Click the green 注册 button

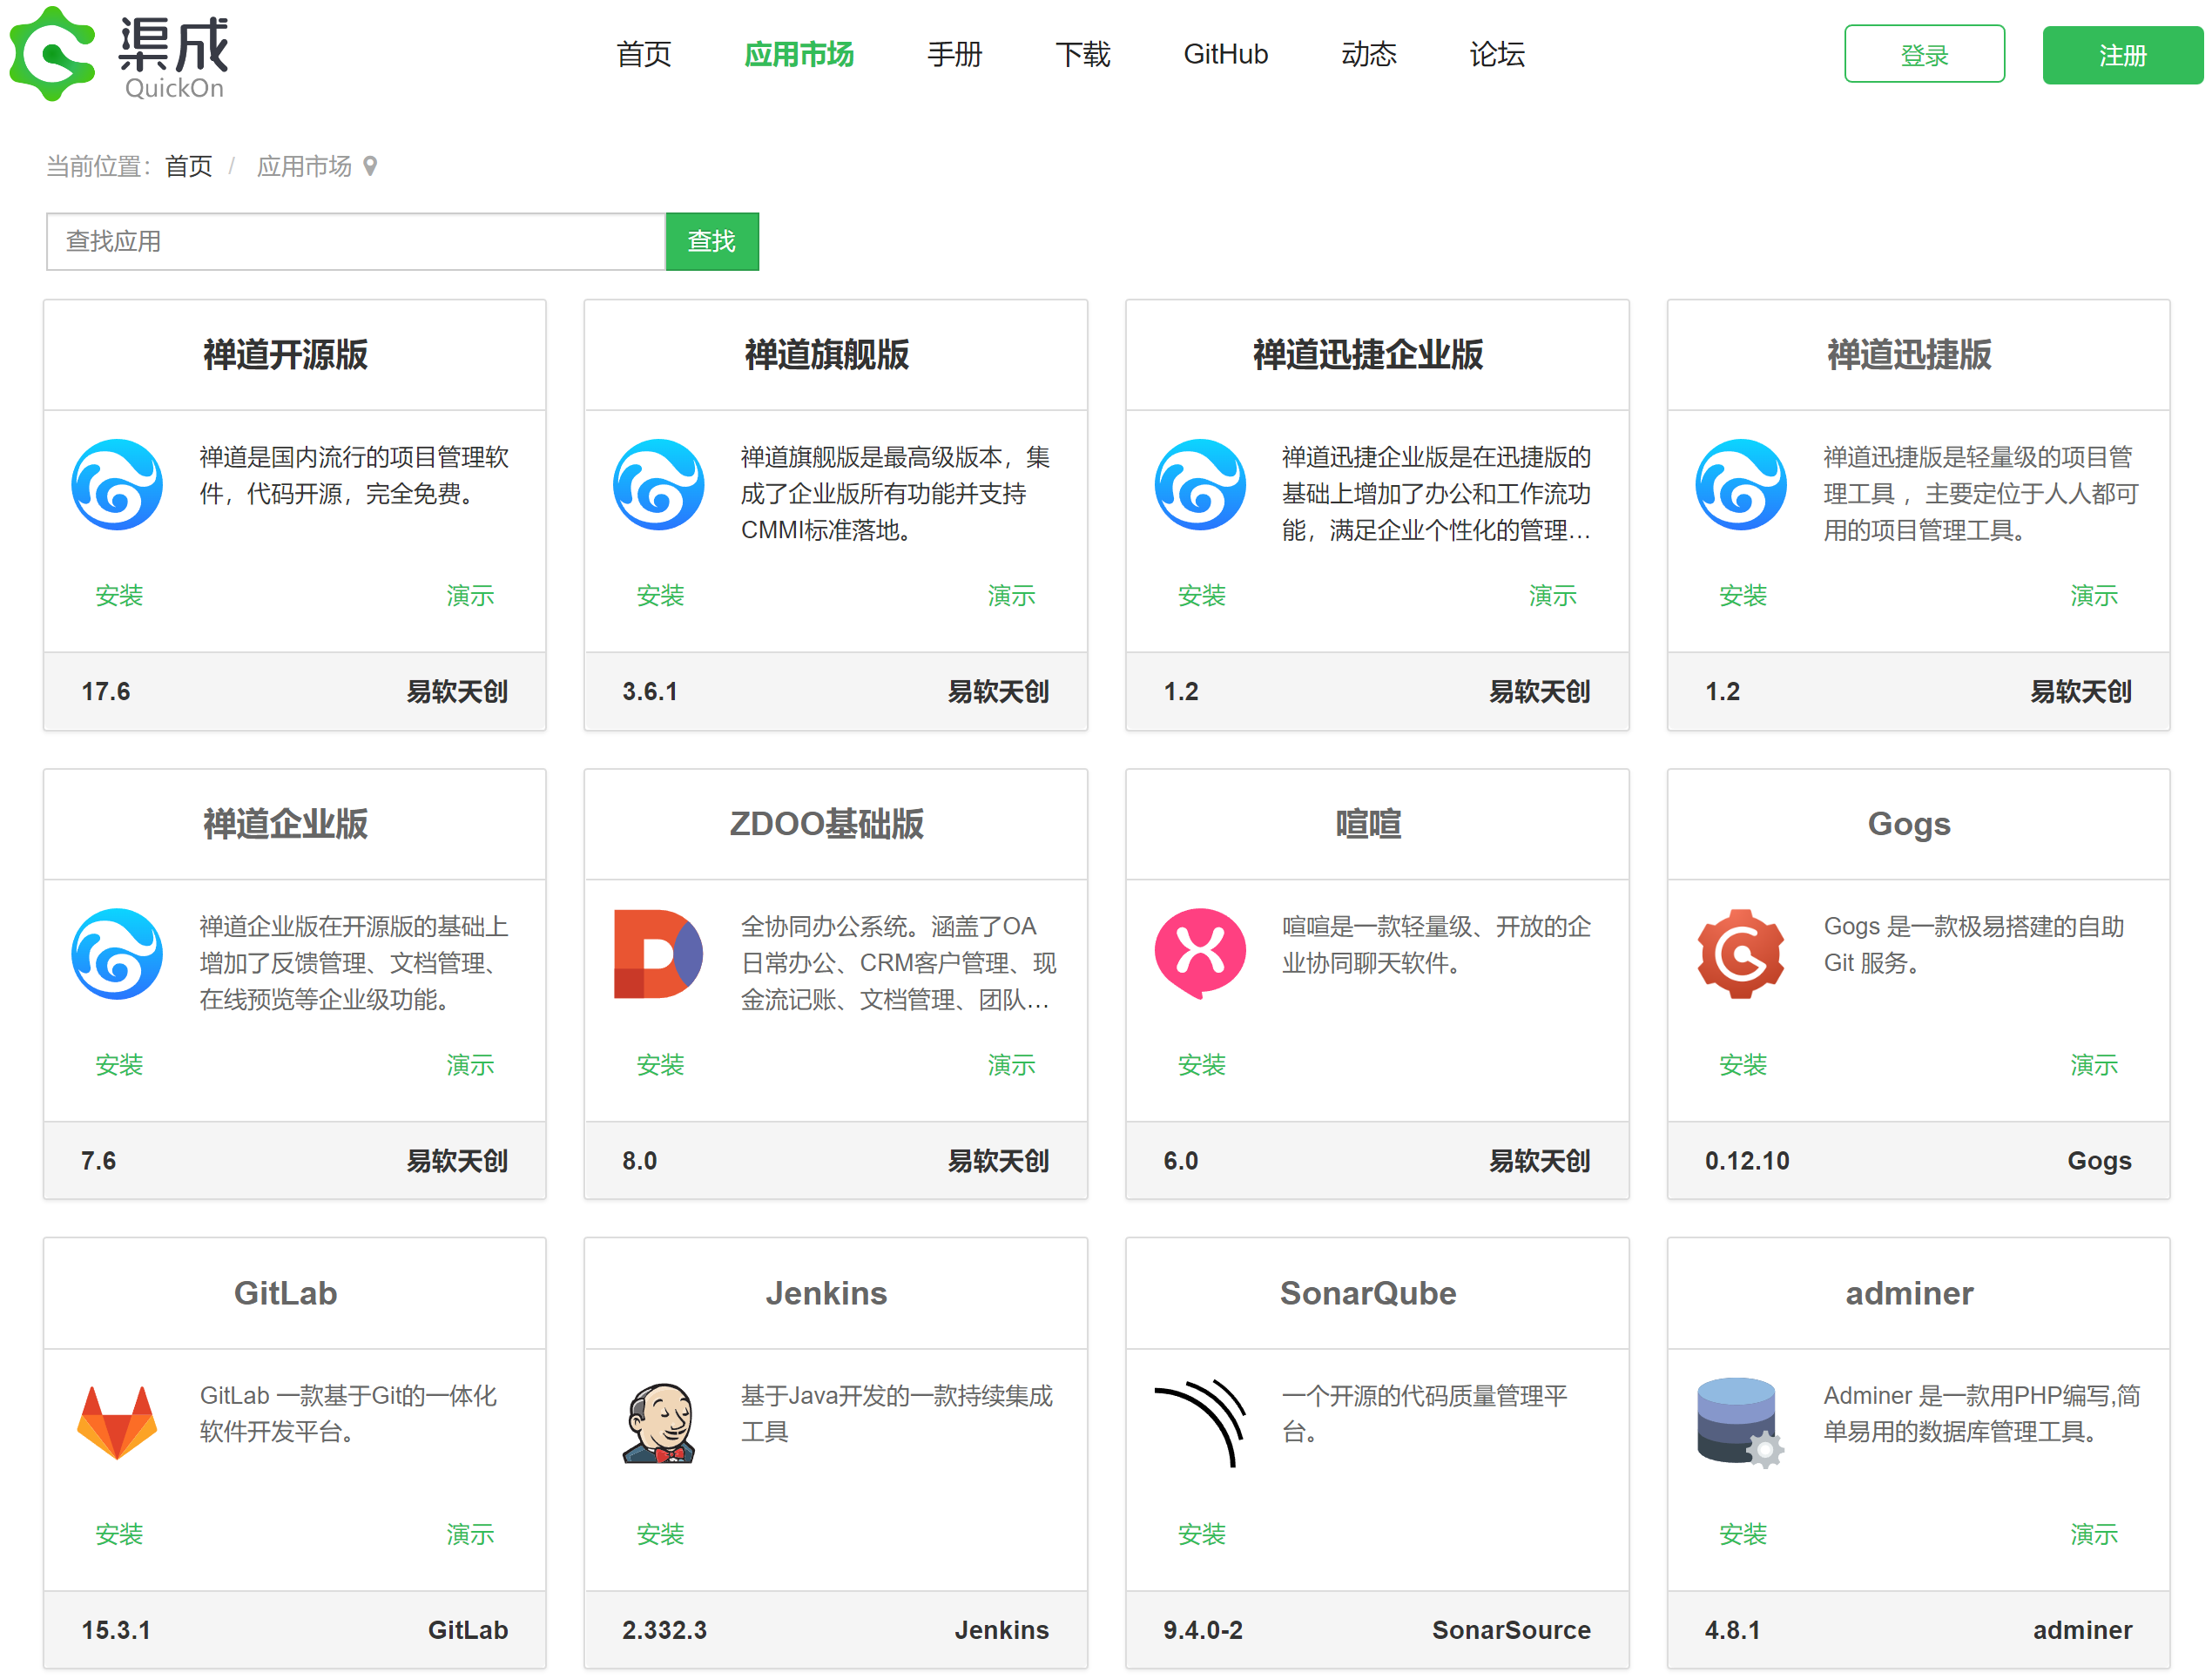click(2122, 55)
